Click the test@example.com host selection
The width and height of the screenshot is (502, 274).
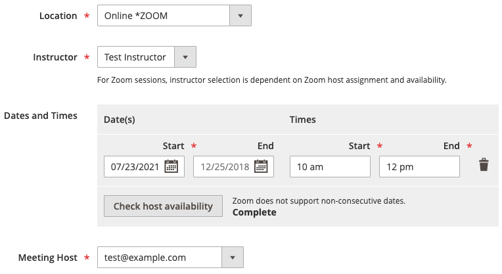pos(159,258)
